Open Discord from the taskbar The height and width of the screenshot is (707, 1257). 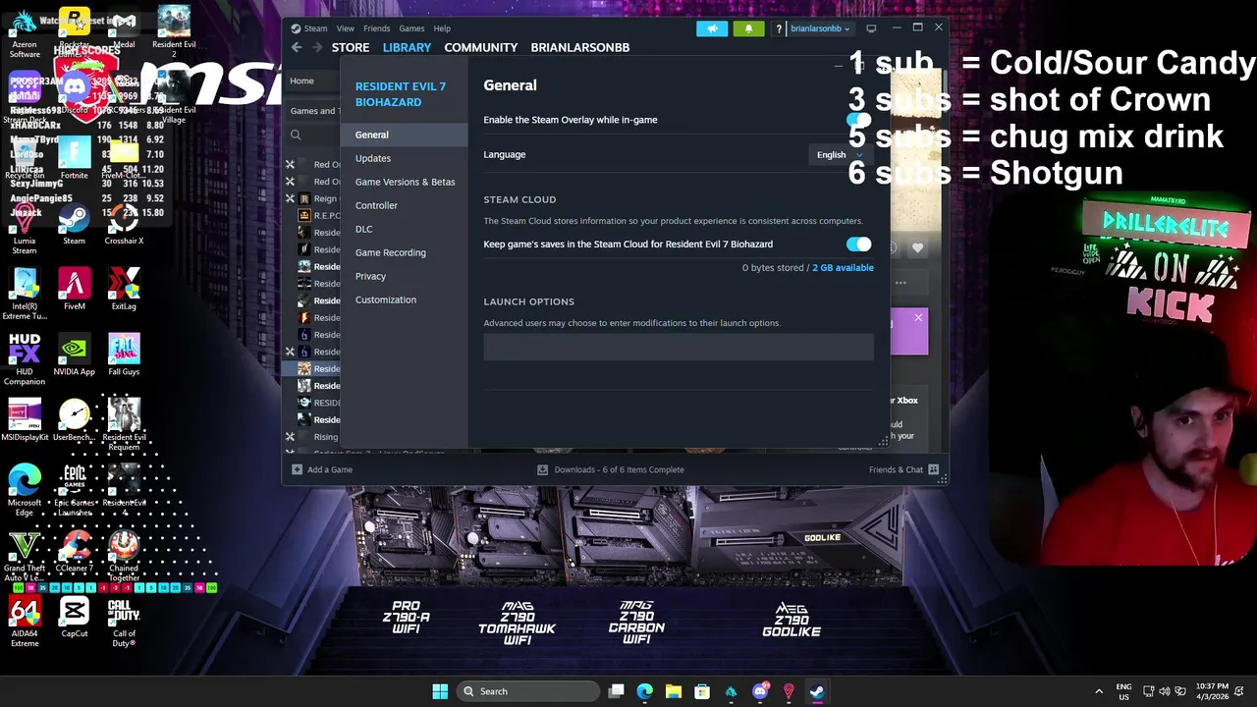click(759, 691)
